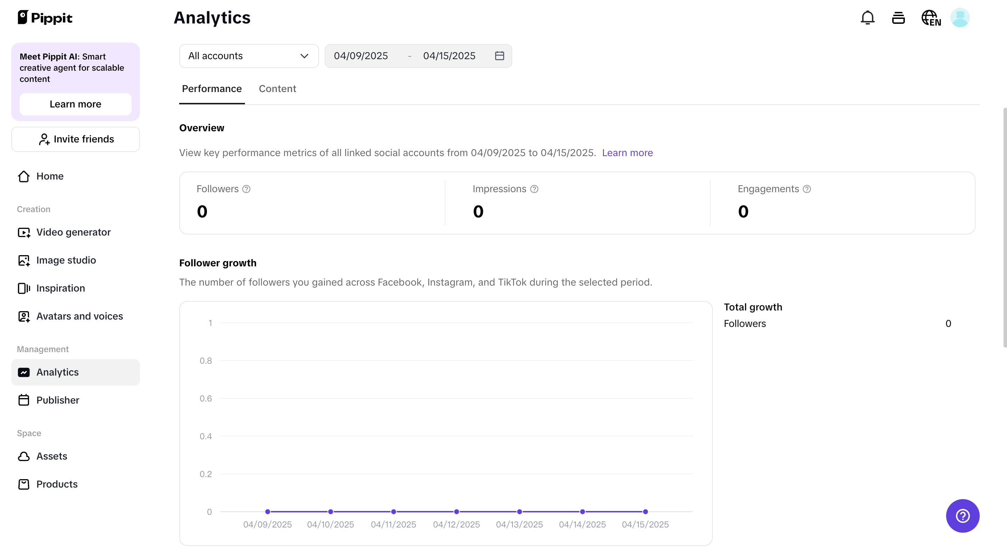Screen dimensions: 1007x560
Task: Select the Publisher calendar icon
Action: click(x=24, y=400)
